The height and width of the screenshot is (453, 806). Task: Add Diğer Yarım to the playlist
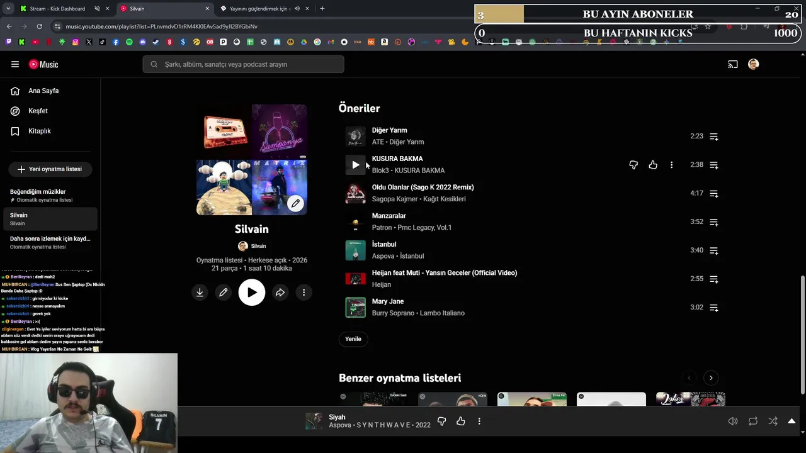(714, 137)
